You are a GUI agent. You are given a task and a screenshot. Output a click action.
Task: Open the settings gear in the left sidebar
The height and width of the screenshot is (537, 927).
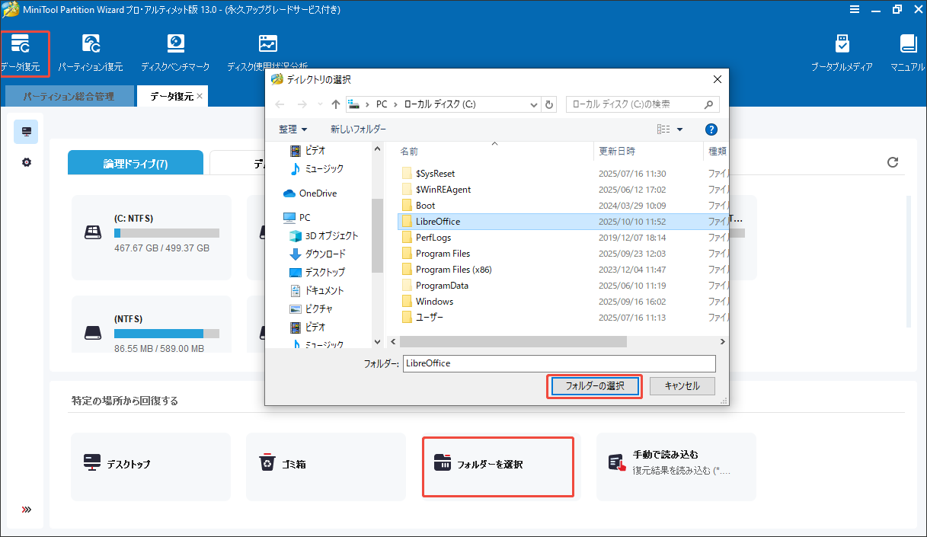pos(27,162)
